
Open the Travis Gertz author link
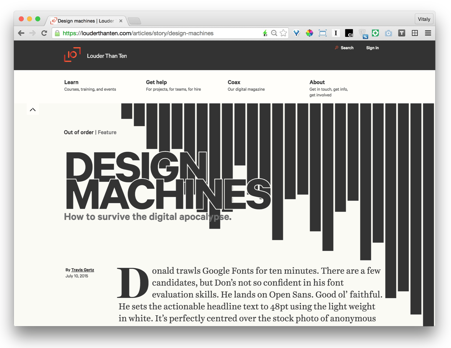(x=83, y=270)
